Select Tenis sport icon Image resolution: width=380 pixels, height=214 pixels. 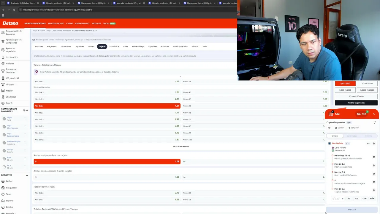[x=3, y=194]
